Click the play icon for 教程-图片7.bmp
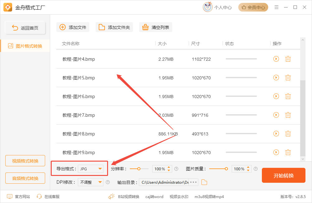 [x=276, y=115]
